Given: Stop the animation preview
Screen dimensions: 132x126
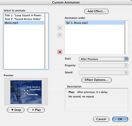Looking at the screenshot, I should pos(16,110).
